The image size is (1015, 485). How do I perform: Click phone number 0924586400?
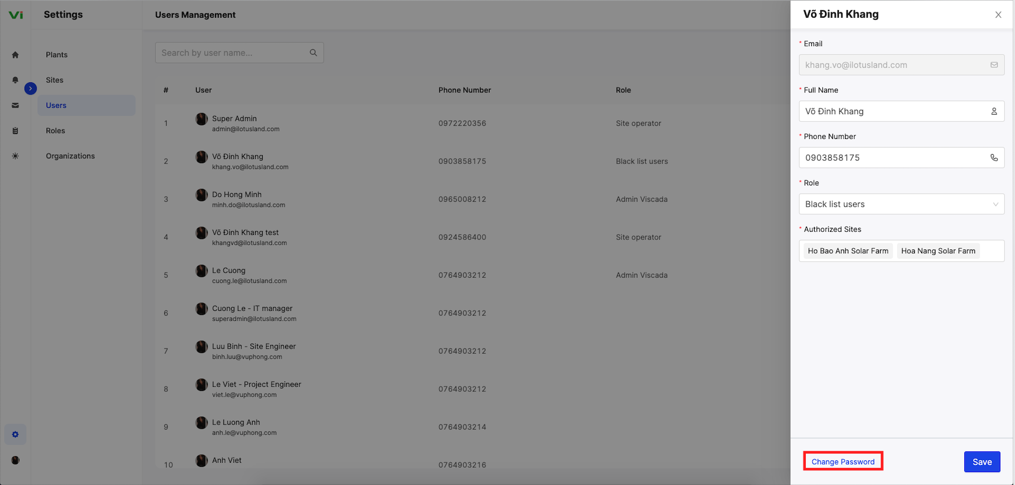coord(462,237)
